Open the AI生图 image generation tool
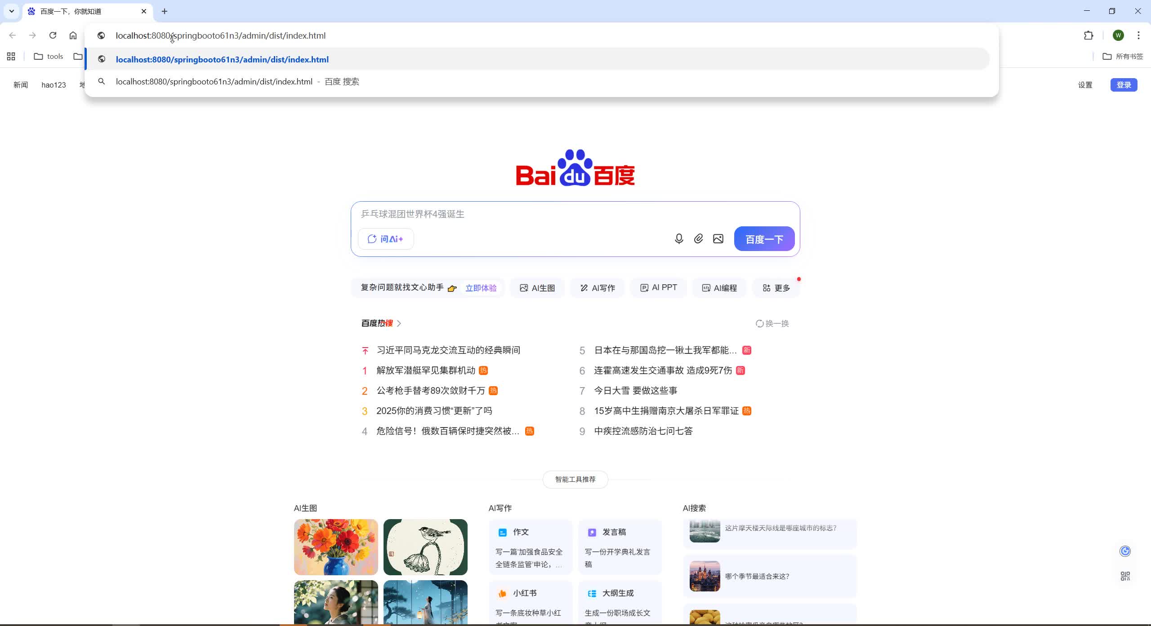 coord(537,287)
